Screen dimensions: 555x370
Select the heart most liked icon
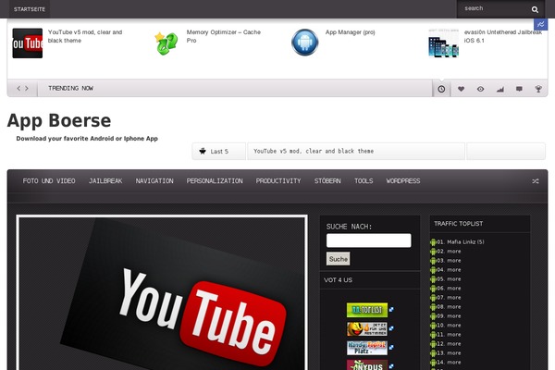point(461,89)
